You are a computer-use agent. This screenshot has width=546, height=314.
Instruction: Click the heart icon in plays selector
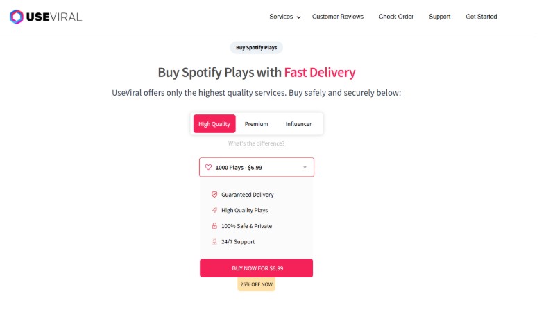coord(208,167)
